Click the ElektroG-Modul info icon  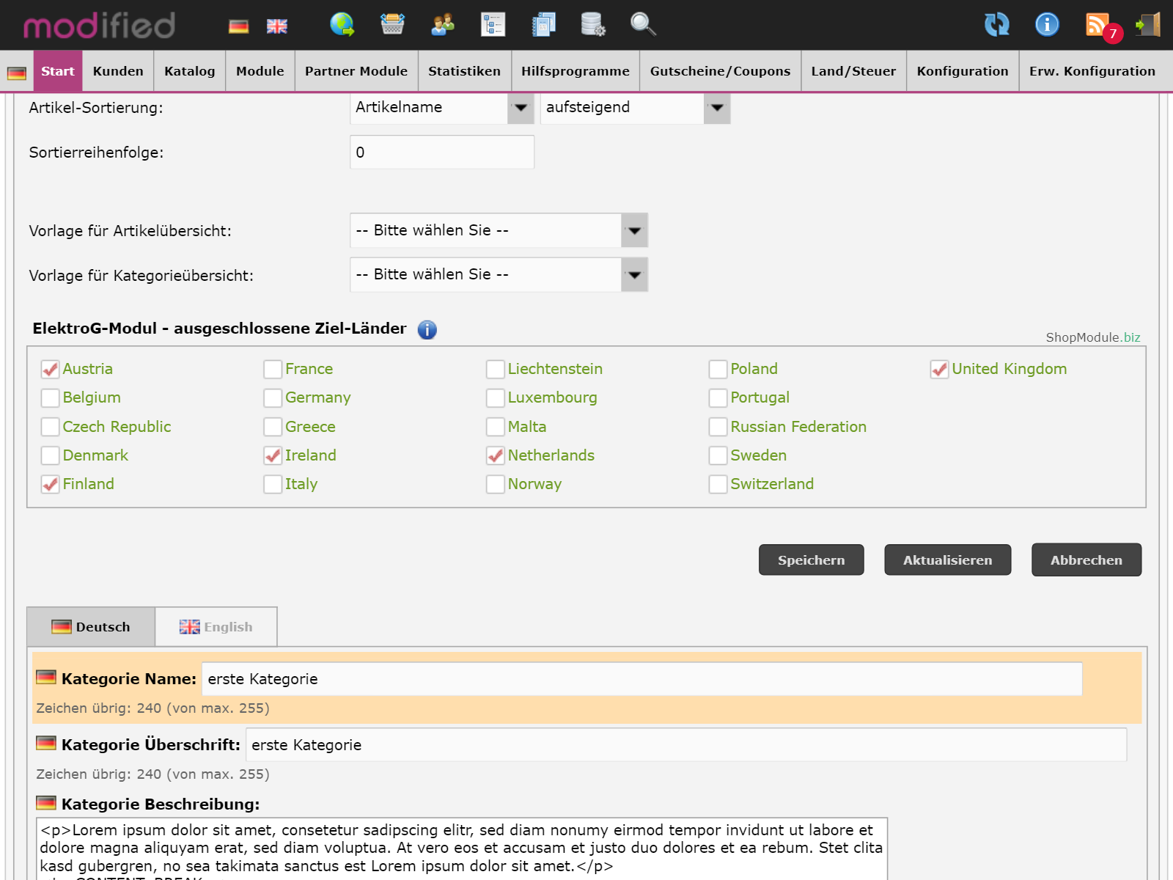click(x=427, y=330)
